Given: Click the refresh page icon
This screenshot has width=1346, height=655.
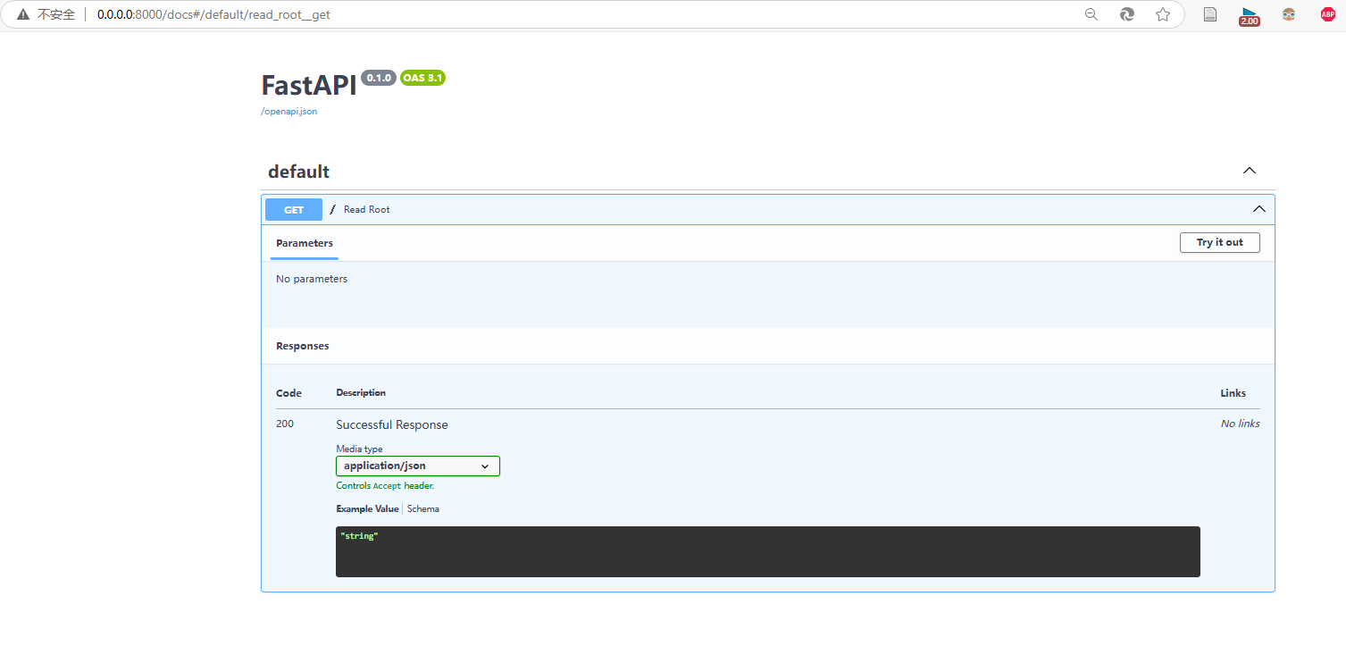Looking at the screenshot, I should click(1126, 14).
